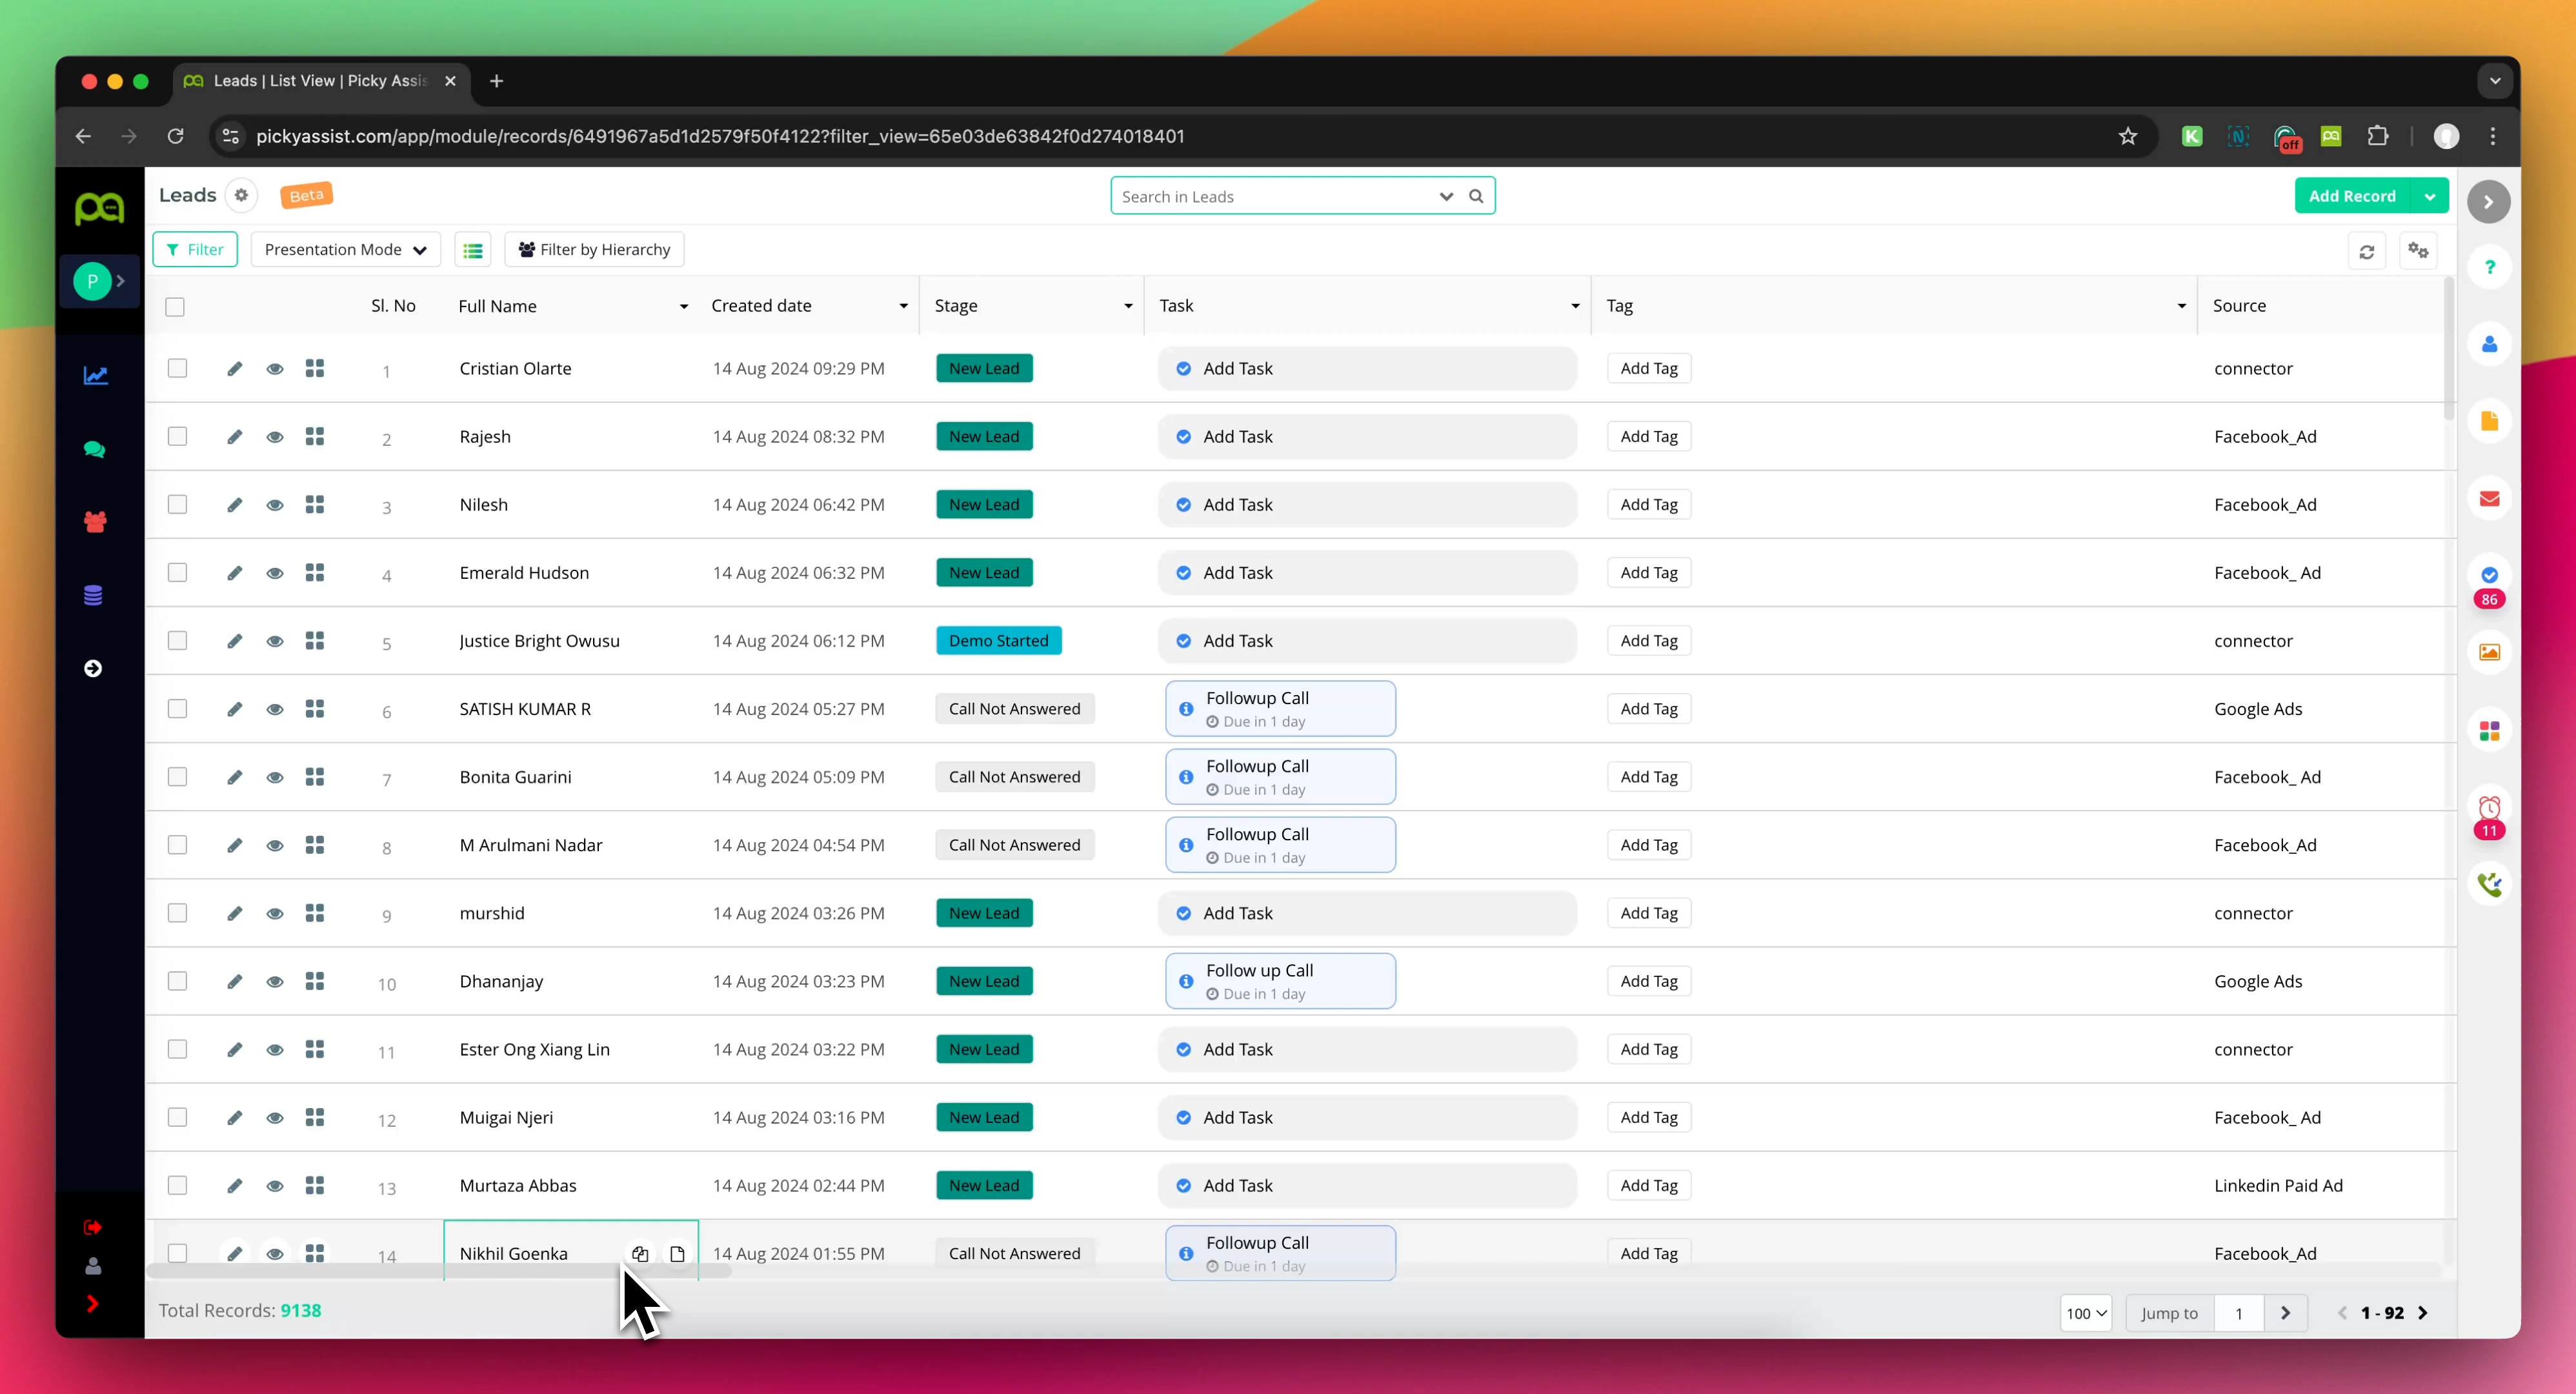Tick the select-all checkbox in table header
Image resolution: width=2576 pixels, height=1394 pixels.
[175, 307]
